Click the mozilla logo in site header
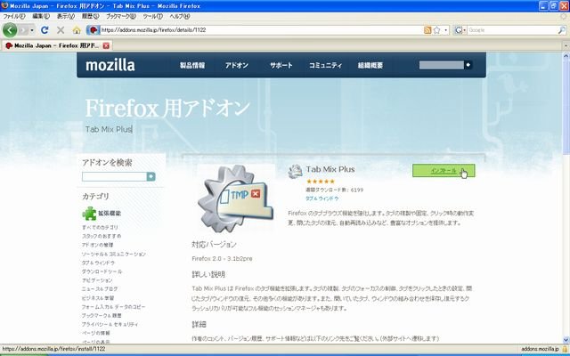 click(x=110, y=65)
